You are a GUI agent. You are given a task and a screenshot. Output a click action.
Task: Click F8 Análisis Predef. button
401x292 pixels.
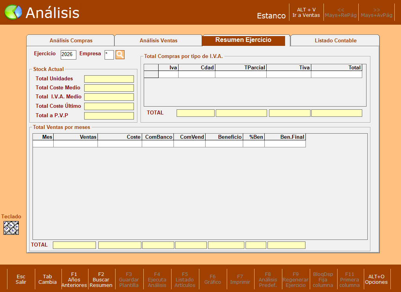(x=268, y=279)
